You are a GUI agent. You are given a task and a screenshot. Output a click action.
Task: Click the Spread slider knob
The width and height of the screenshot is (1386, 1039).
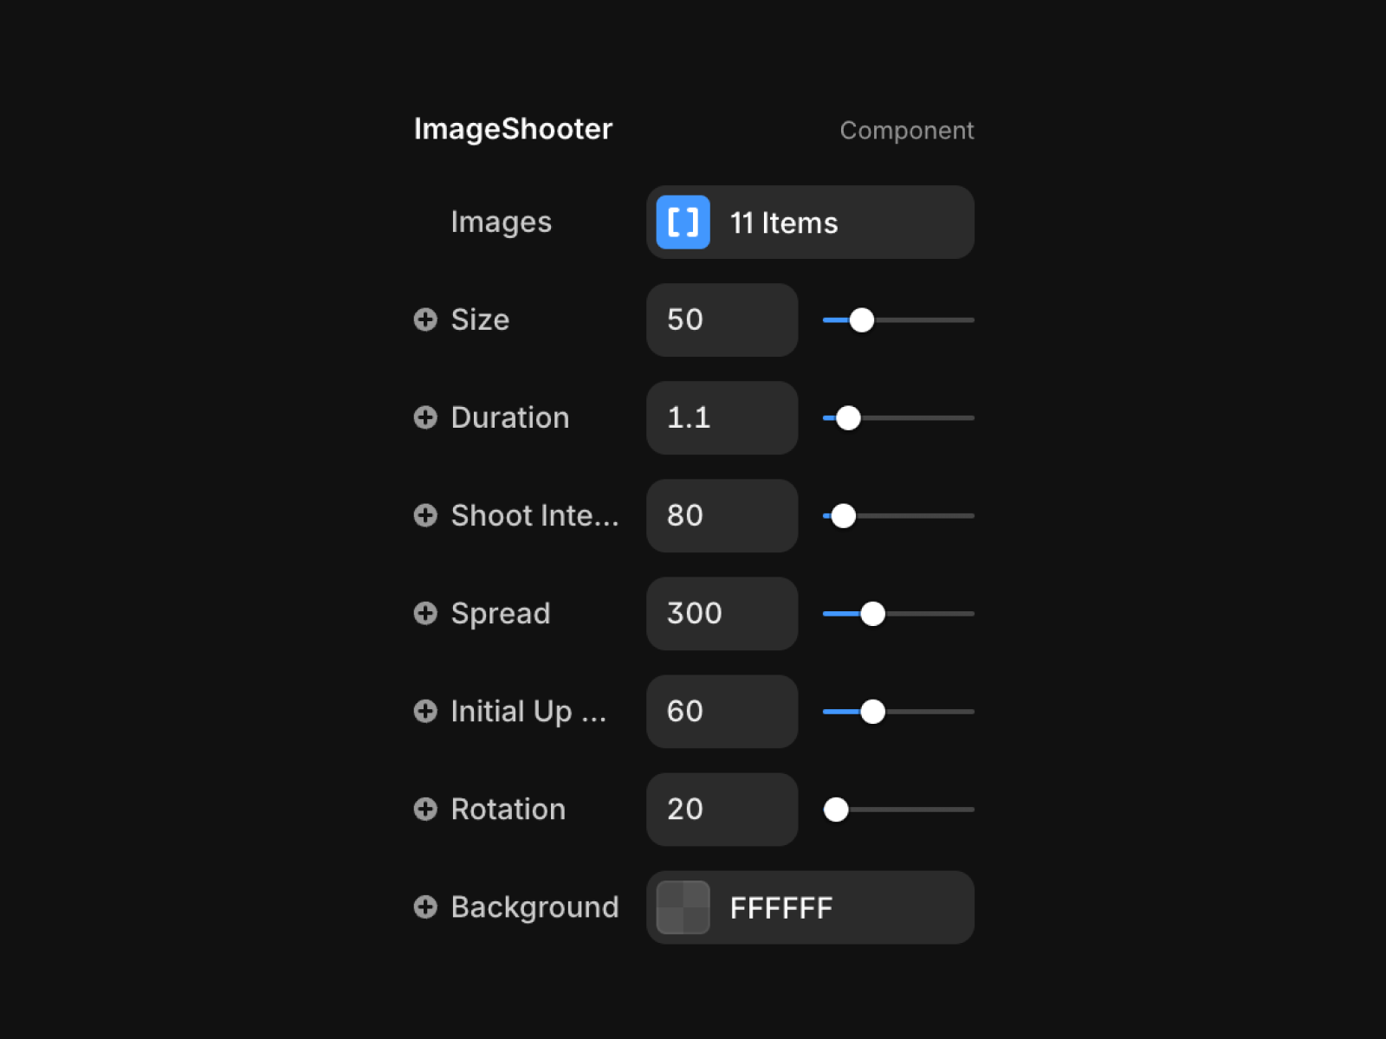pyautogui.click(x=873, y=614)
